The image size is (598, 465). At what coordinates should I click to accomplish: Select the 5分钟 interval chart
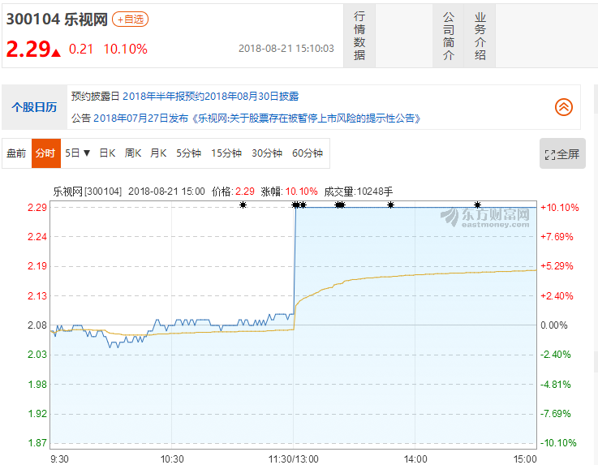(187, 153)
